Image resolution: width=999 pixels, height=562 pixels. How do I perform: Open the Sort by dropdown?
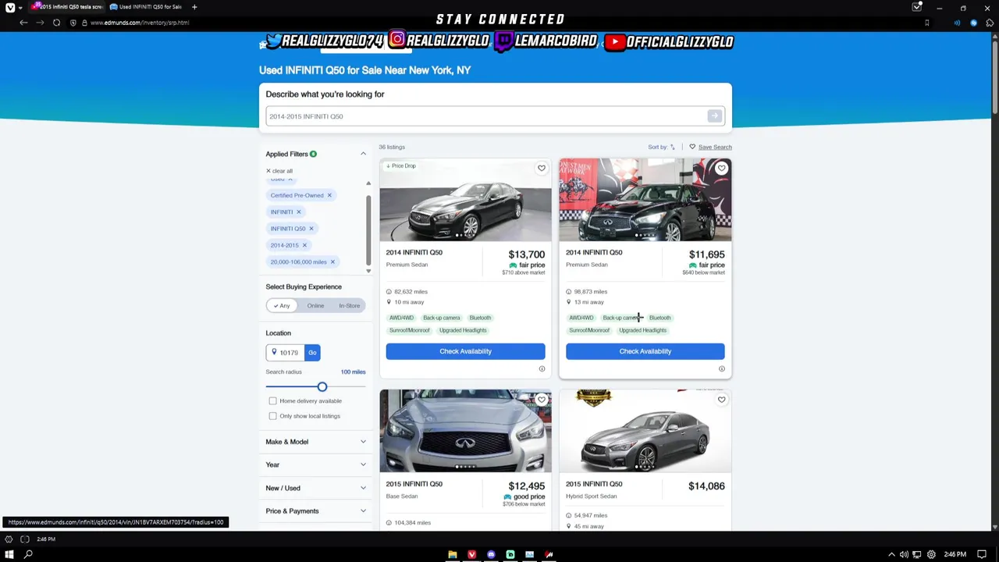662,147
